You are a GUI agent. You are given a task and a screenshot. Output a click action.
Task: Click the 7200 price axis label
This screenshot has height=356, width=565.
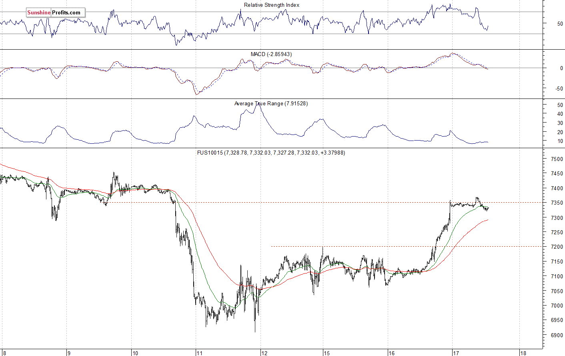(557, 247)
